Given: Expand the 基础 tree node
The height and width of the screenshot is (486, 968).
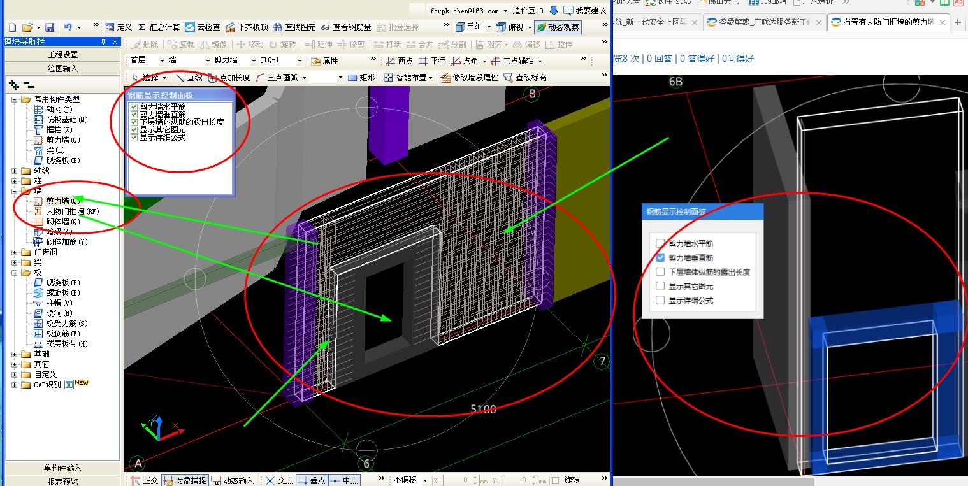Looking at the screenshot, I should [15, 354].
